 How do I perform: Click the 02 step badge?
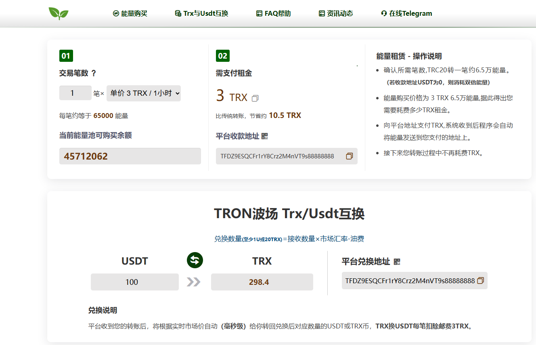tap(223, 56)
